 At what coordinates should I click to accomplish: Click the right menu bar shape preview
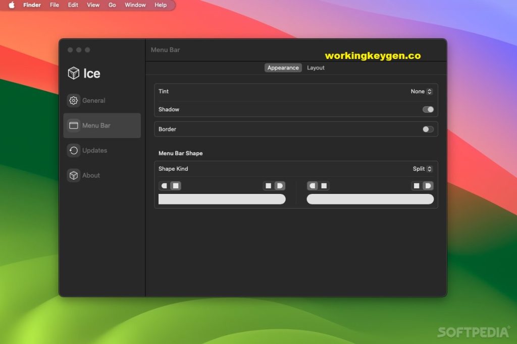370,199
